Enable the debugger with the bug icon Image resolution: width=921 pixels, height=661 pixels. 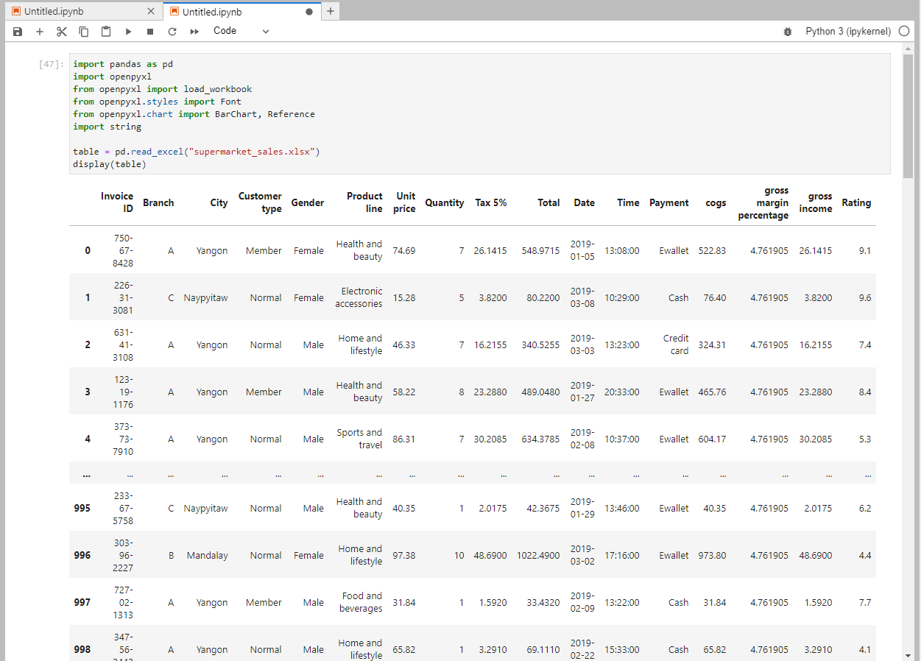pos(788,31)
